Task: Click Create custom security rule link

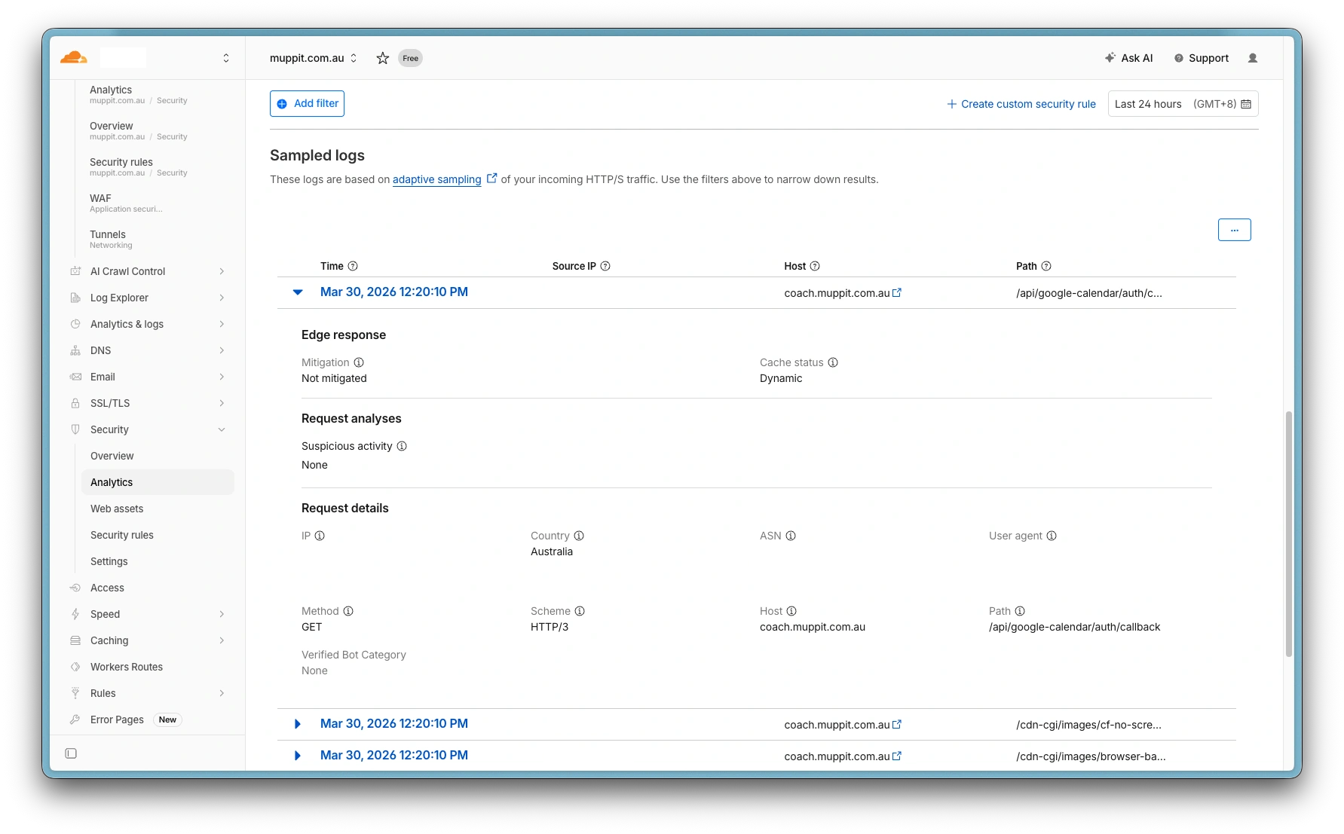Action: (1021, 104)
